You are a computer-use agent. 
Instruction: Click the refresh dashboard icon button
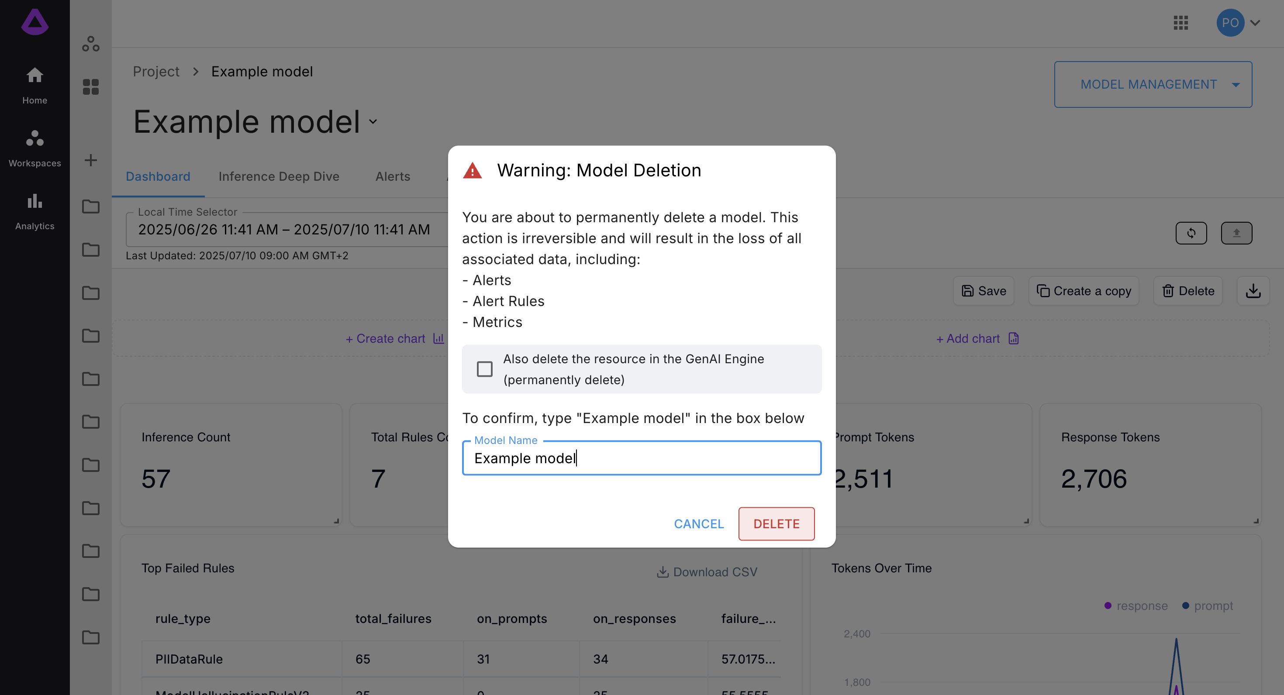coord(1191,233)
